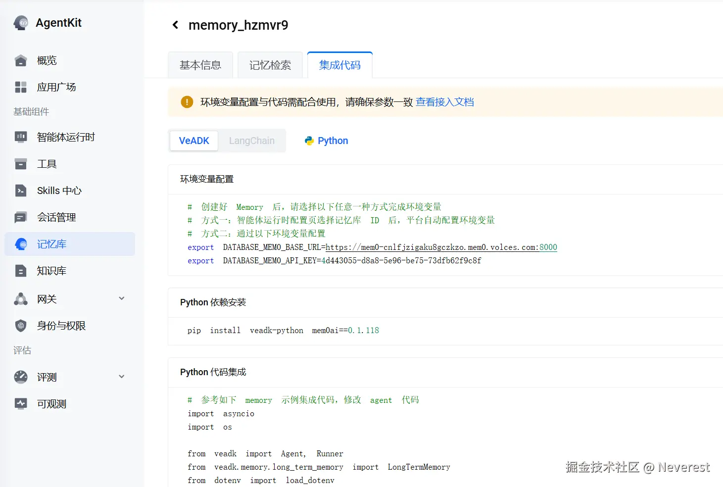Expand the 评测 submenu chevron
This screenshot has height=487, width=723.
(122, 377)
